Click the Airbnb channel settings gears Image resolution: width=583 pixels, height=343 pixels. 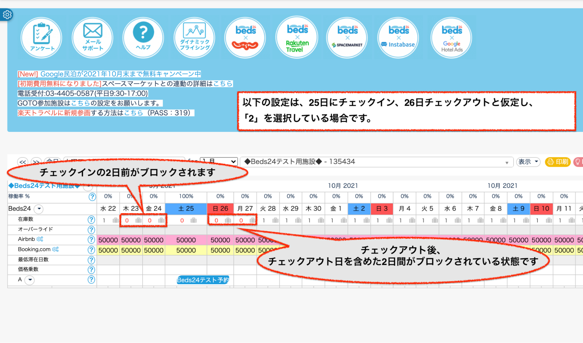point(40,239)
